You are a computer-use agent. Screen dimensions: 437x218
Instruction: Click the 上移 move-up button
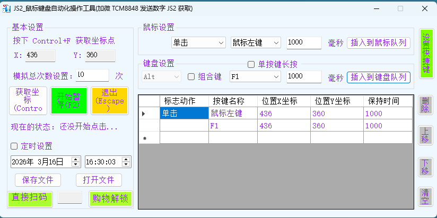pyautogui.click(x=425, y=135)
